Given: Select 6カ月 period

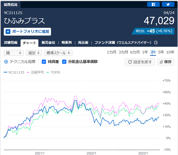Looking at the screenshot, I should coord(135,52).
